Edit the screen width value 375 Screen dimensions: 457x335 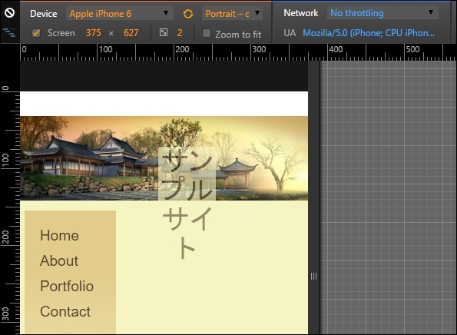93,33
